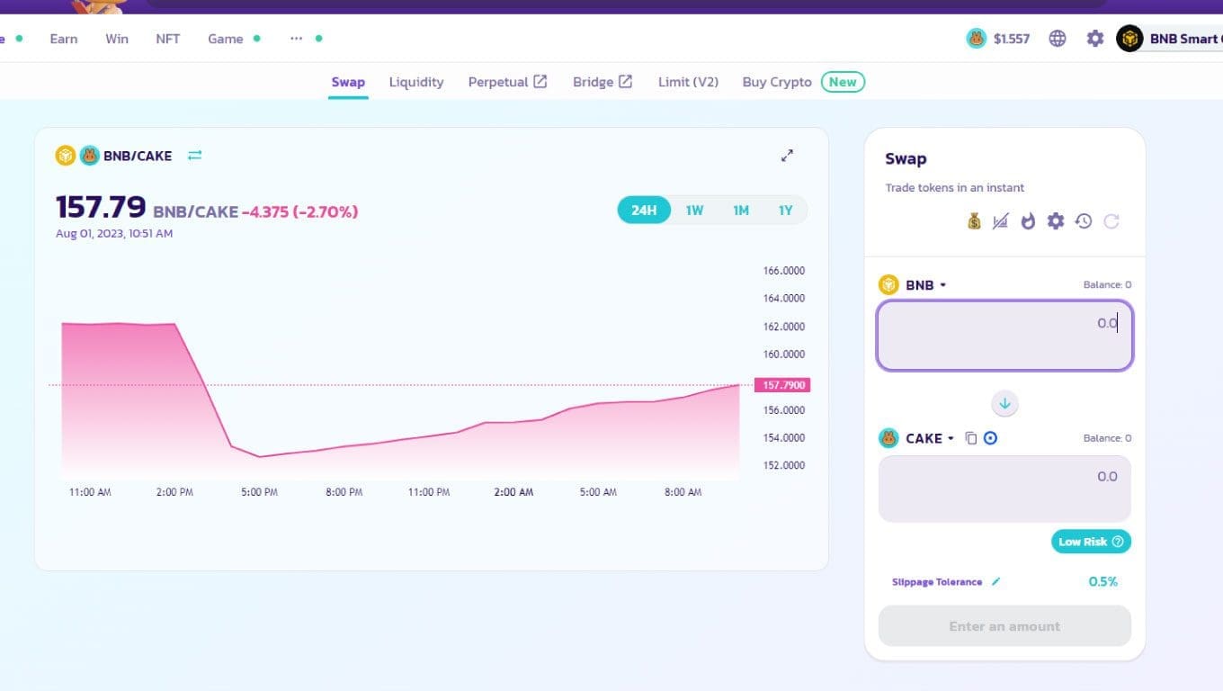
Task: Click the BNB/CAKE pair title
Action: click(x=138, y=156)
